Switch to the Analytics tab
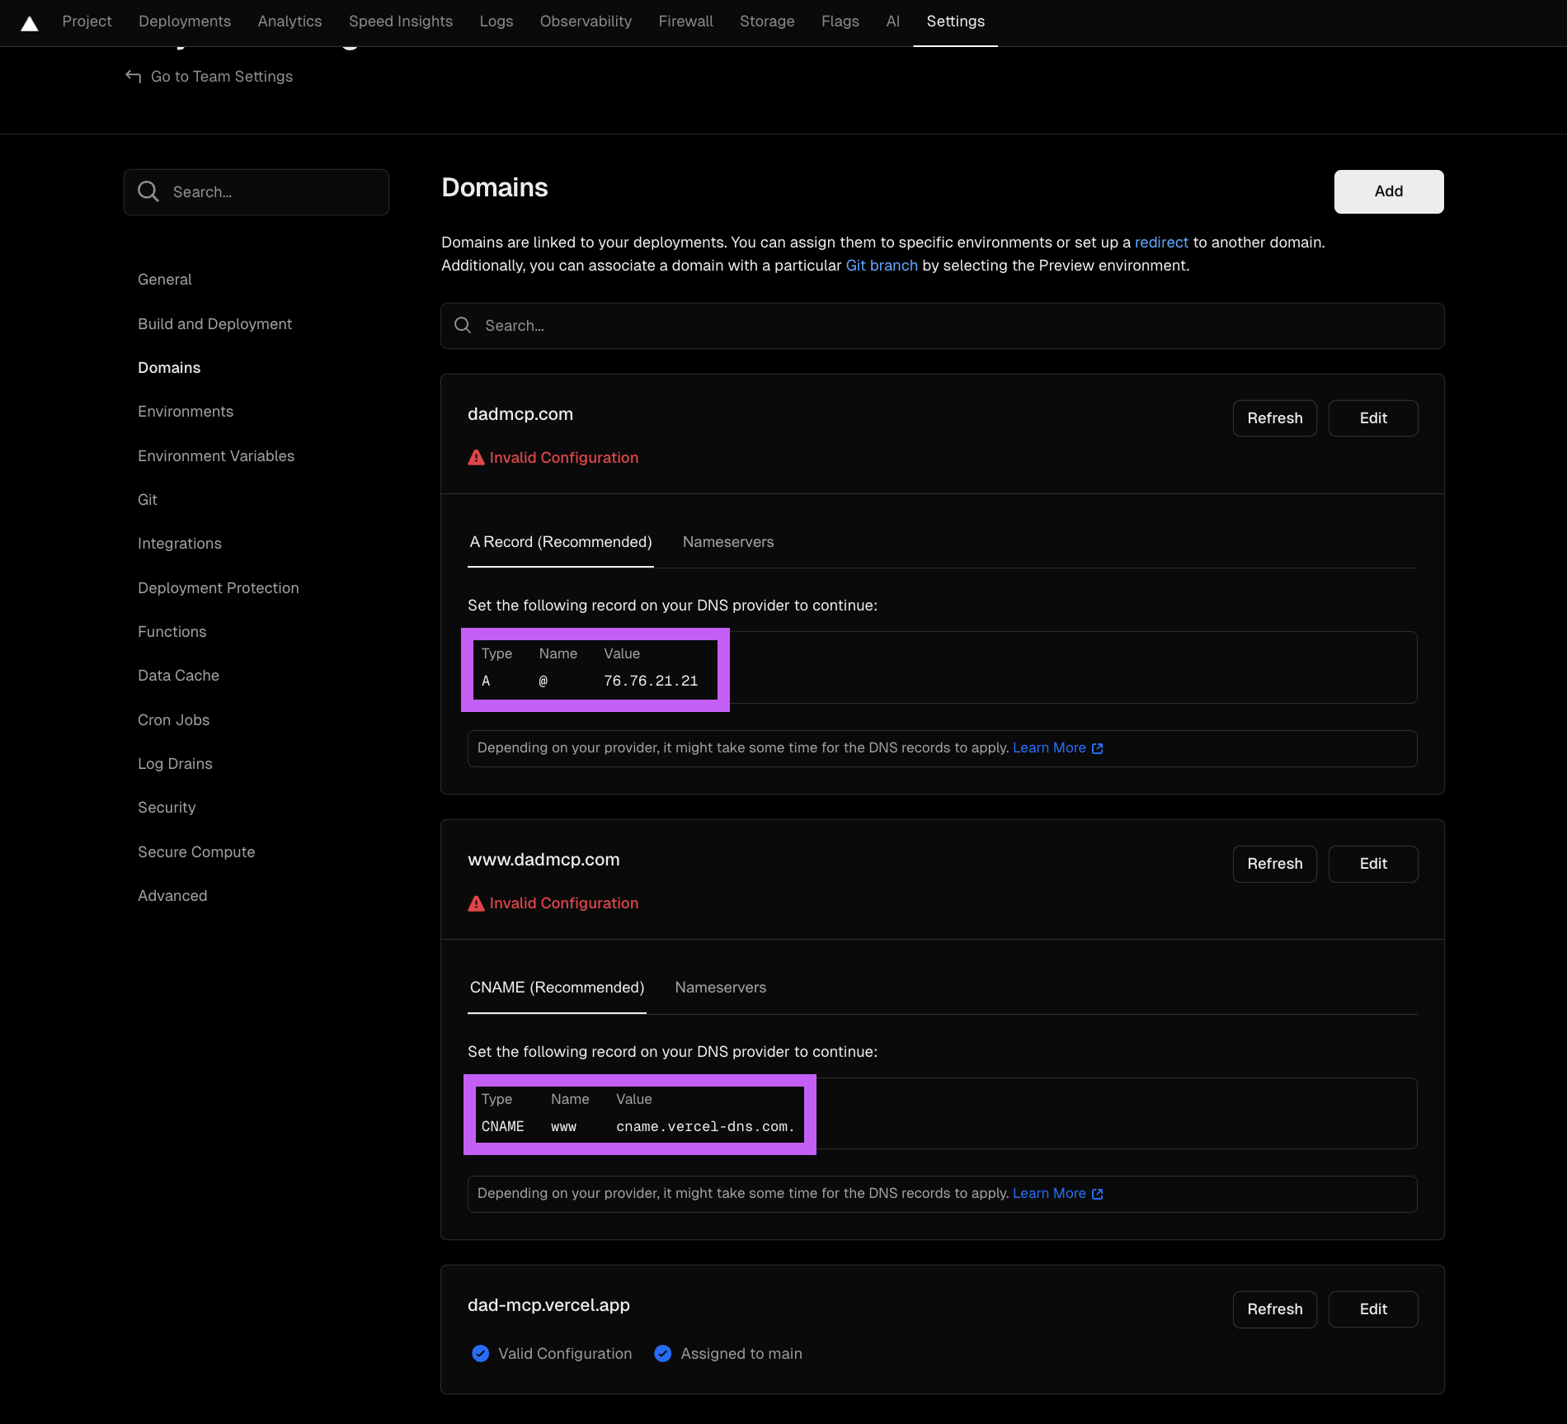The image size is (1567, 1424). click(x=289, y=21)
